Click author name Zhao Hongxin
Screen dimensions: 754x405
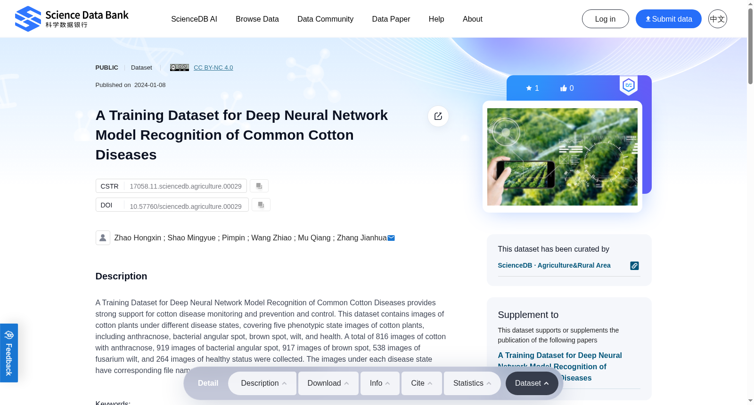pos(138,238)
